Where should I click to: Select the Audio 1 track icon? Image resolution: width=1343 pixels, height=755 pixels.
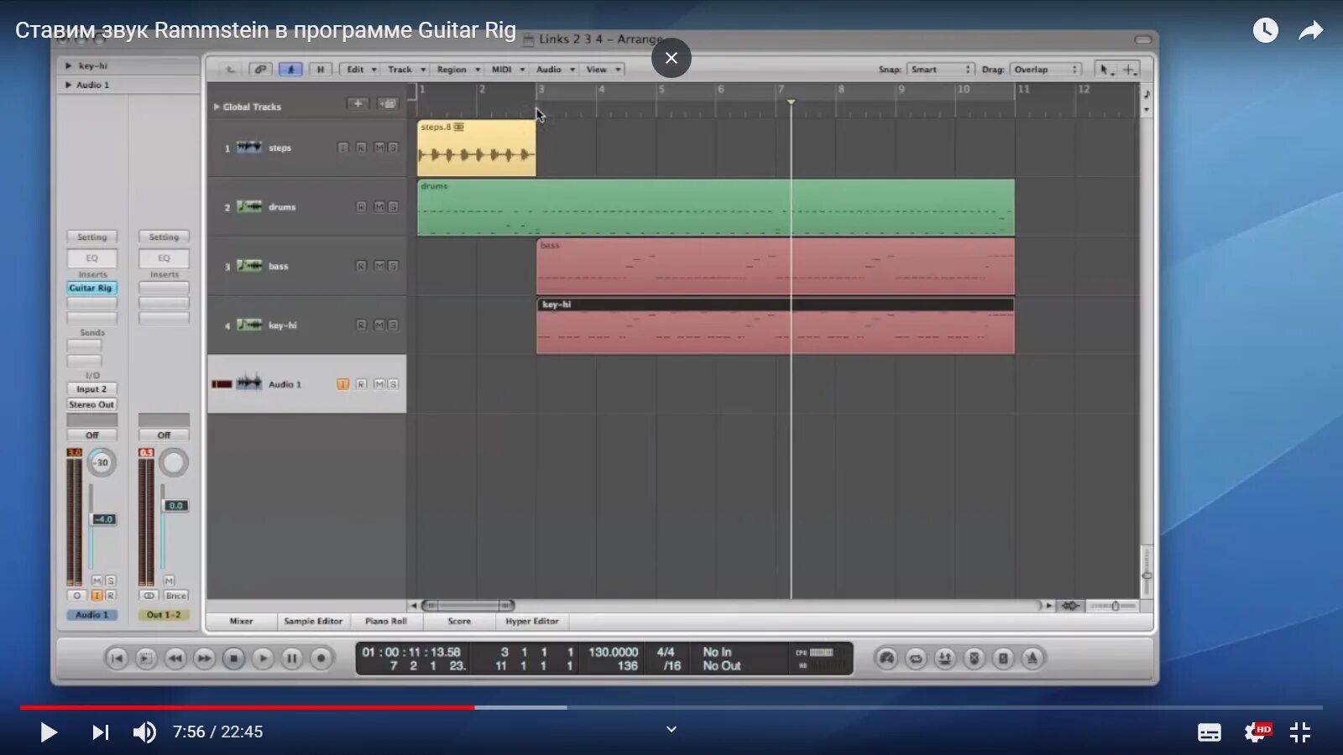(248, 383)
